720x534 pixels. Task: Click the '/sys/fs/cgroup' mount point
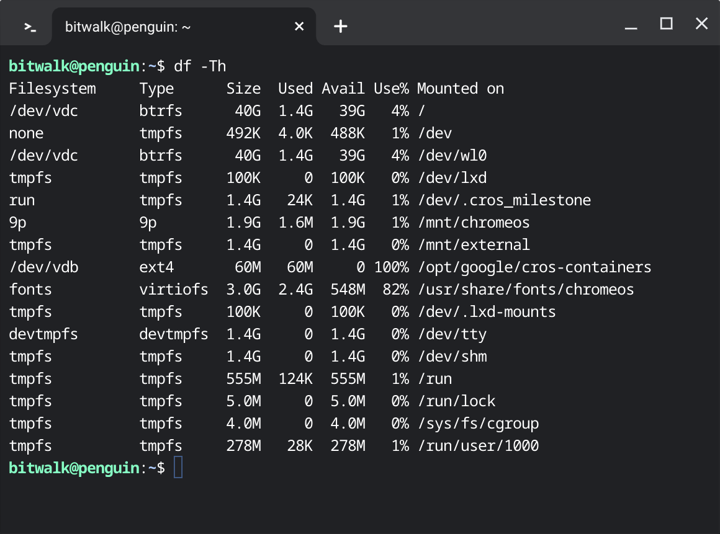[x=478, y=424]
